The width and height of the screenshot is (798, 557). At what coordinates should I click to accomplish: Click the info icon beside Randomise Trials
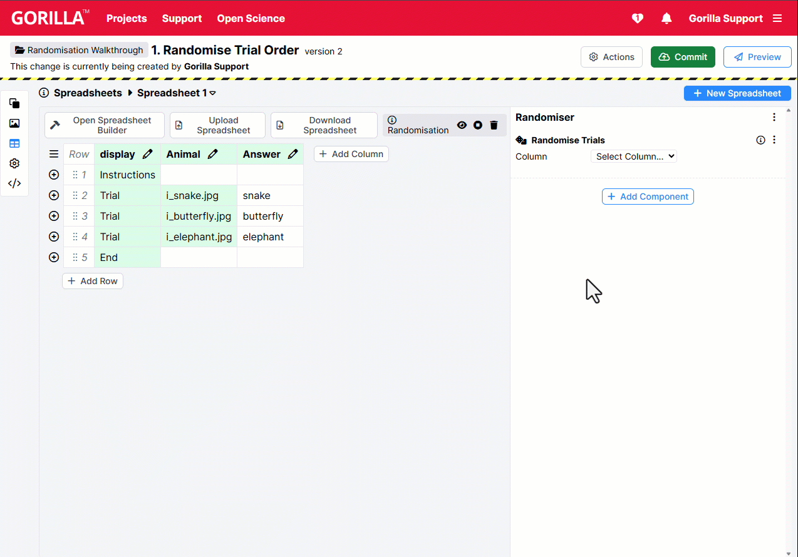tap(760, 140)
